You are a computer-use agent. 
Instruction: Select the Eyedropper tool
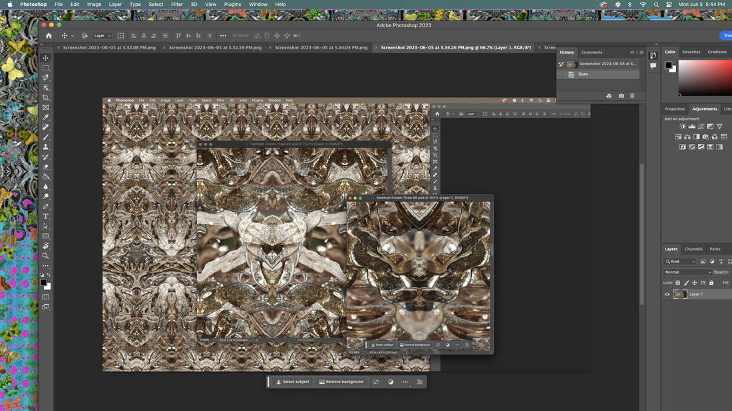pos(46,118)
